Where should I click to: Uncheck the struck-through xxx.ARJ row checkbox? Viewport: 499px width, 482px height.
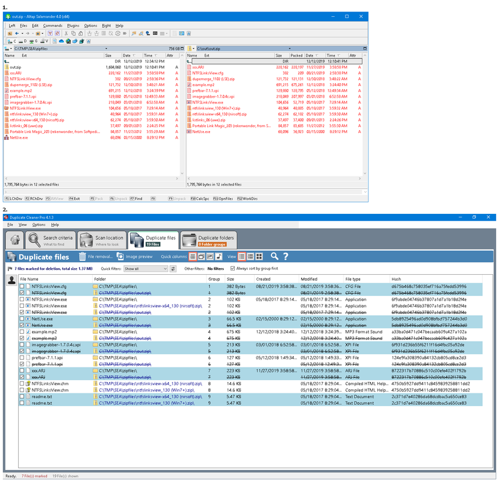(22, 377)
